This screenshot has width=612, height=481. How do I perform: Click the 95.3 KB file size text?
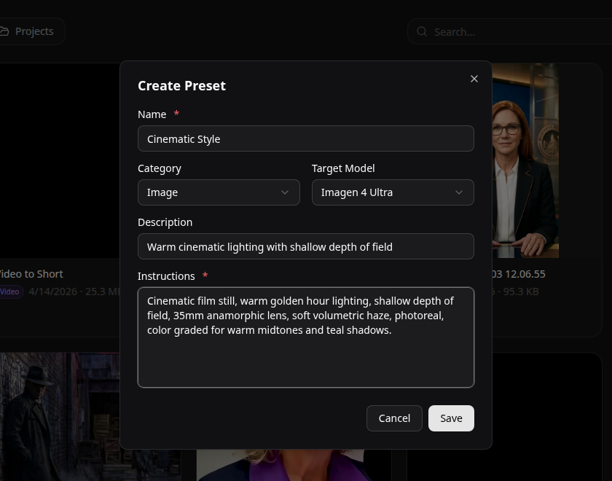[x=521, y=292]
